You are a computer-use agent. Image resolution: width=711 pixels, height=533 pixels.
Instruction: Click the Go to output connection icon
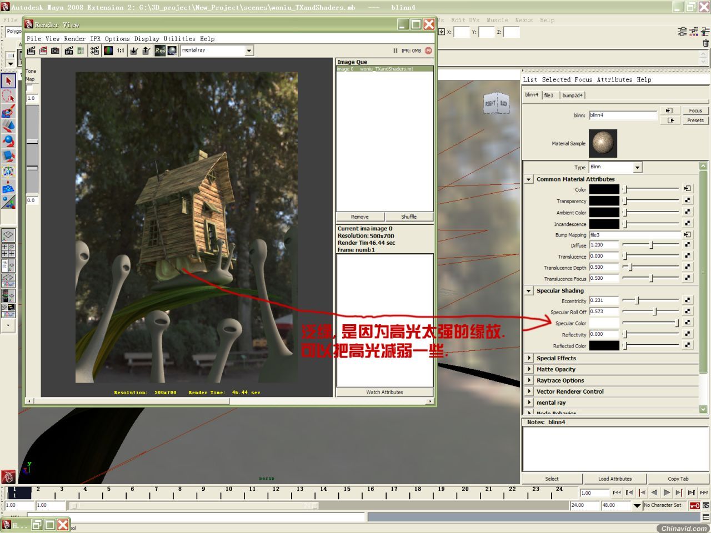coord(669,120)
